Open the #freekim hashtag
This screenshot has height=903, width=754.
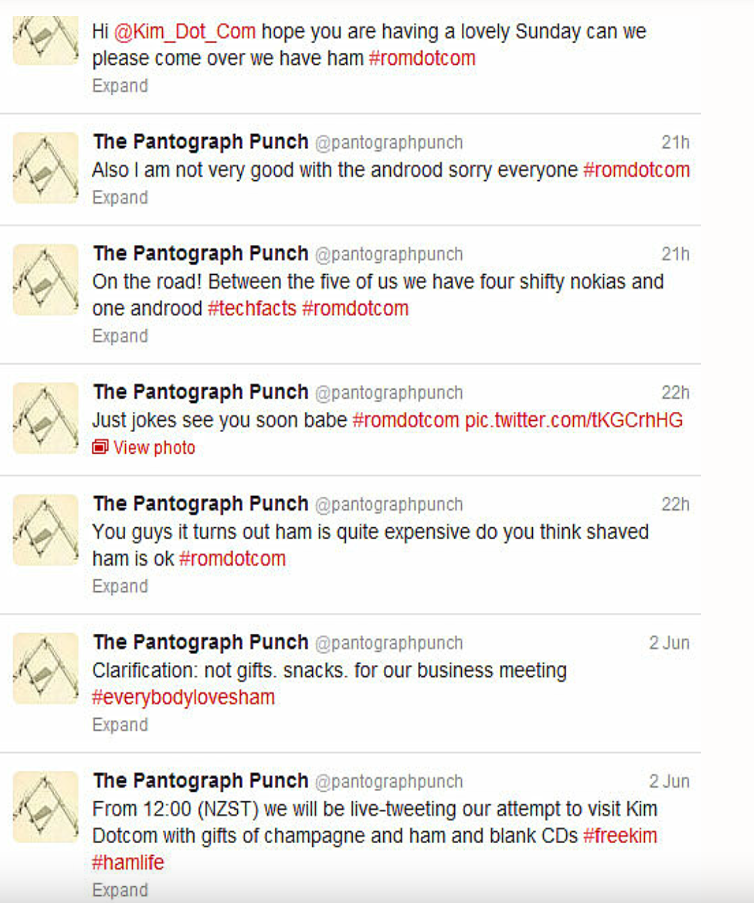pyautogui.click(x=620, y=836)
